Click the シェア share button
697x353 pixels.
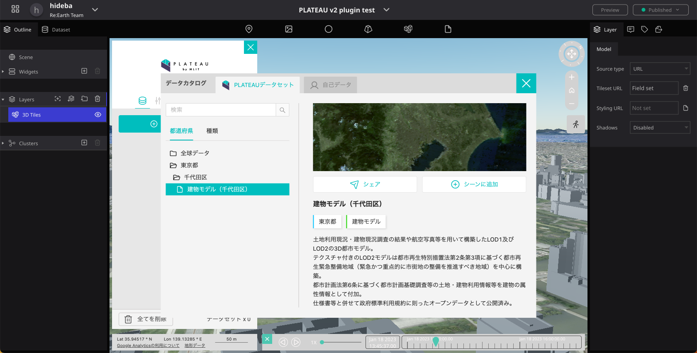[x=365, y=184]
